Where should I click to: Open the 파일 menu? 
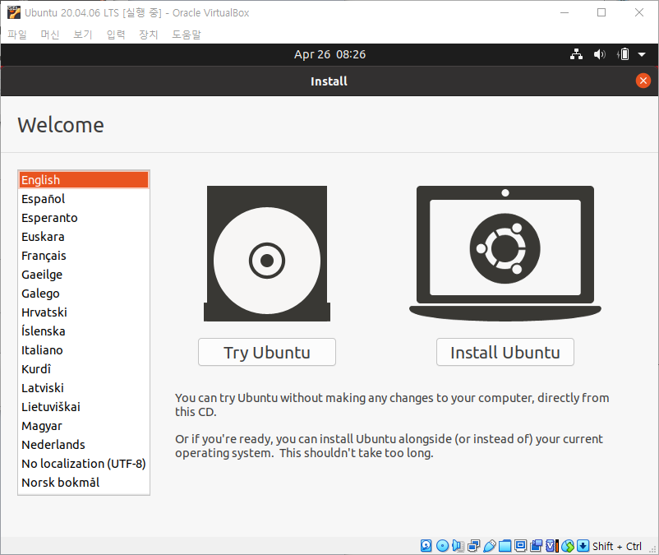pos(17,35)
